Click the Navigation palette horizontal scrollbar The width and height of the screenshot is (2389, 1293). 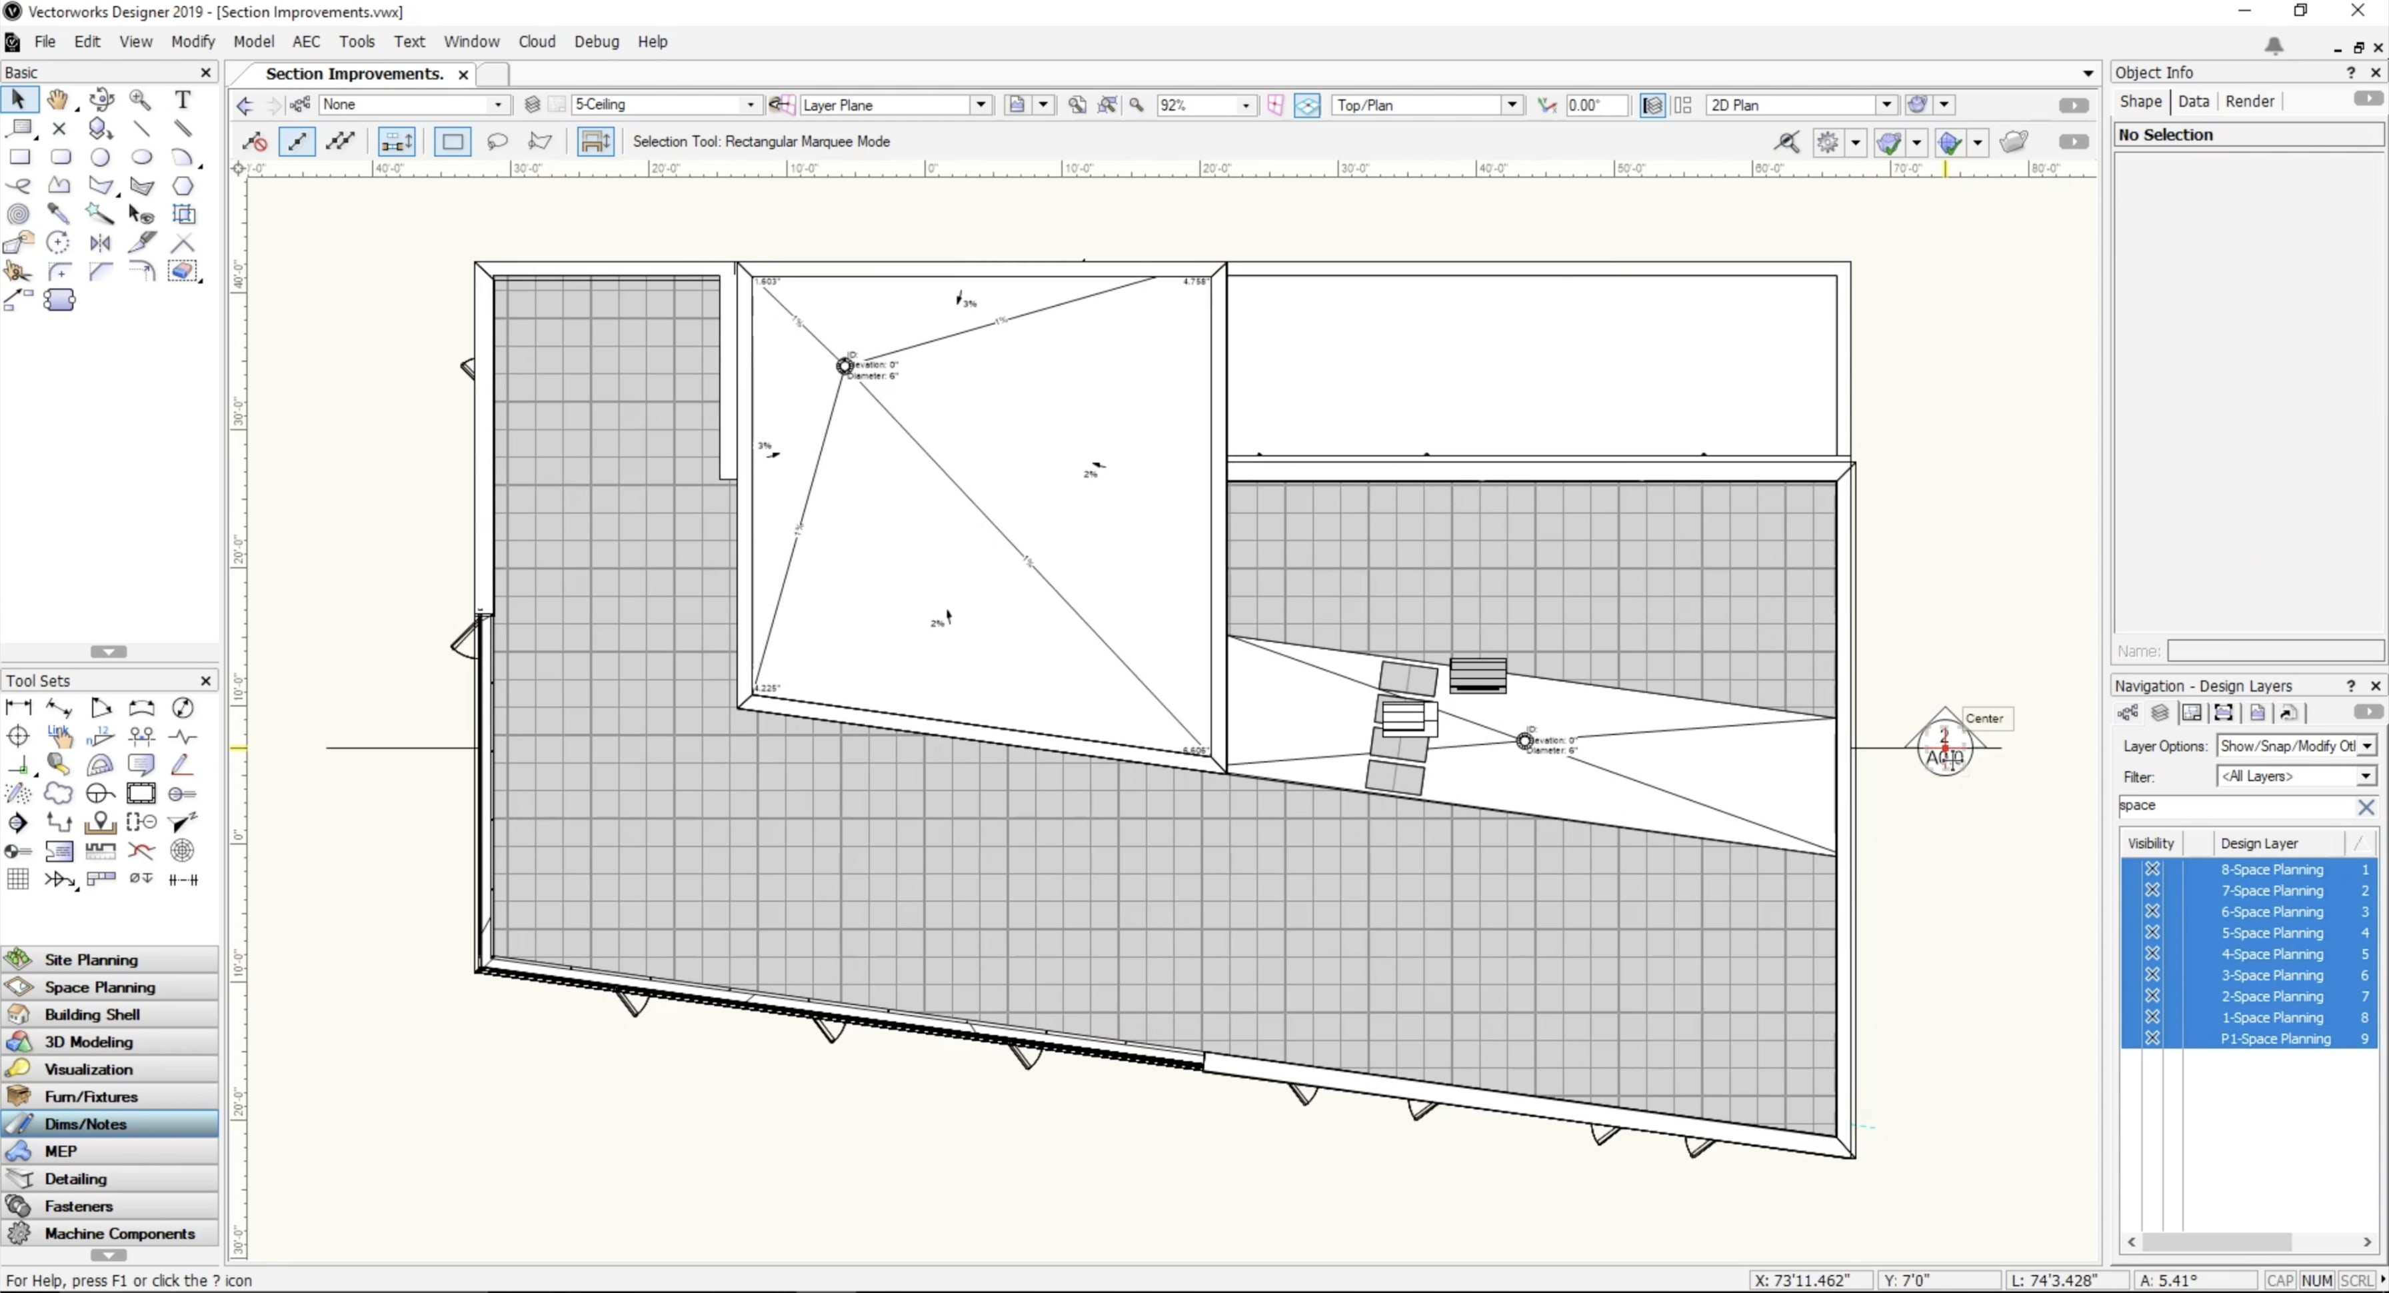click(x=2216, y=1241)
